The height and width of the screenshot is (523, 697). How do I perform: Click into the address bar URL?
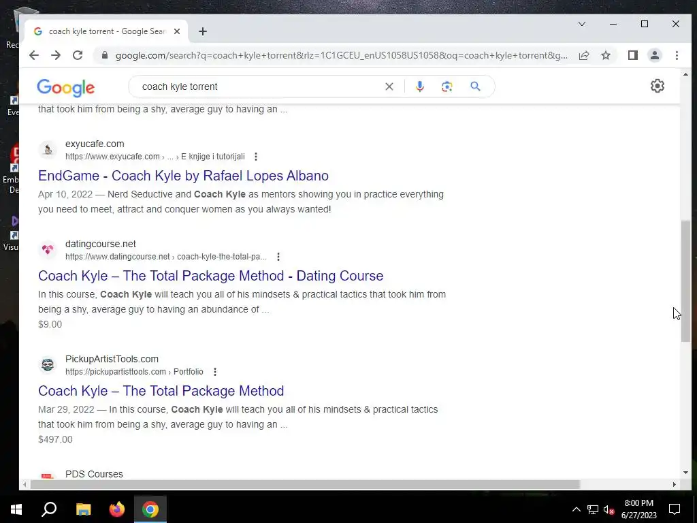[342, 55]
